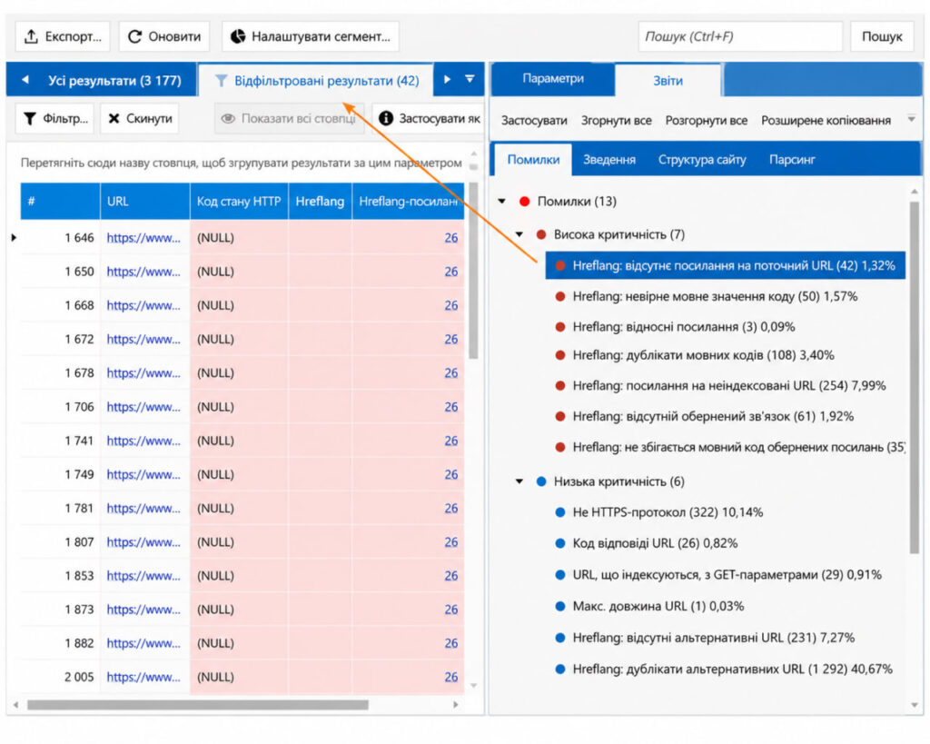This screenshot has width=930, height=744.
Task: Open URL link in row 1 672
Action: click(143, 339)
